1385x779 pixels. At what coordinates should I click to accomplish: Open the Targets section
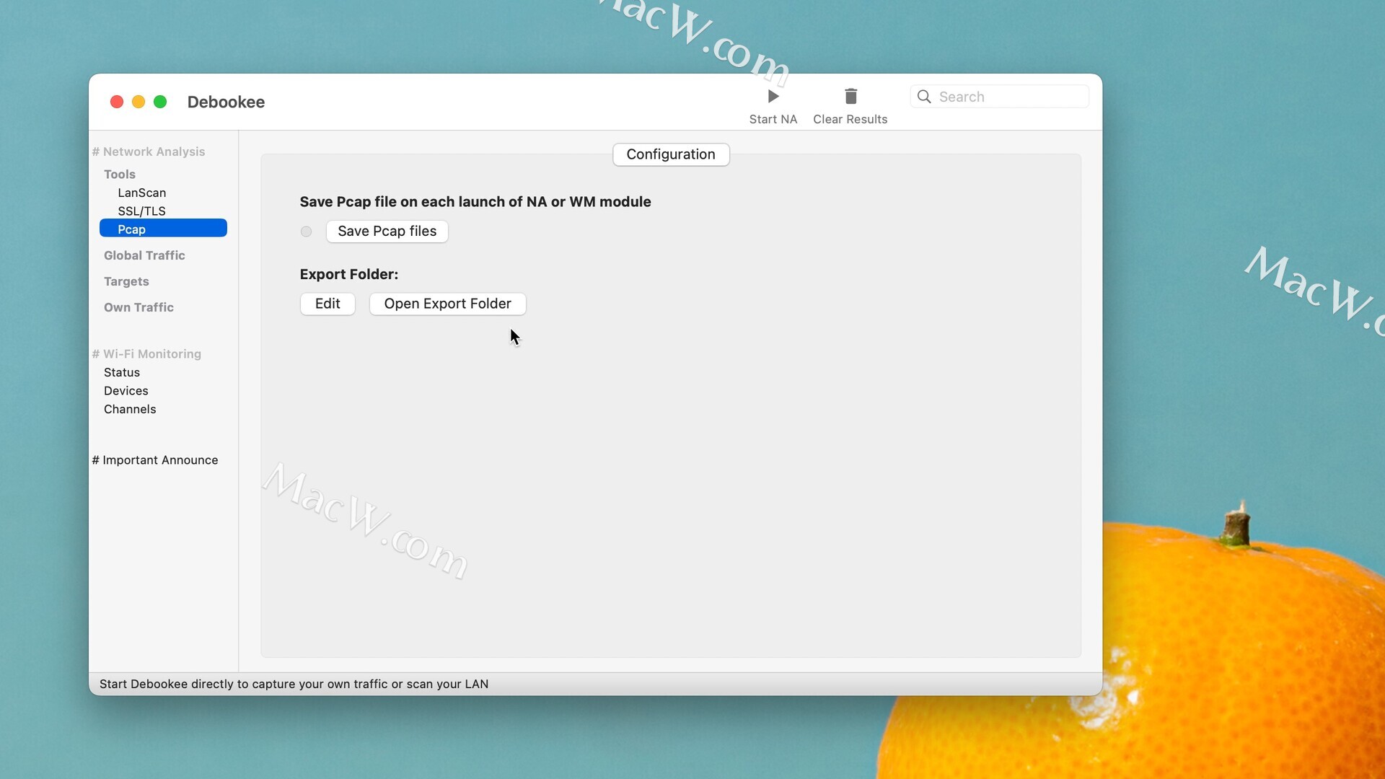coord(126,281)
